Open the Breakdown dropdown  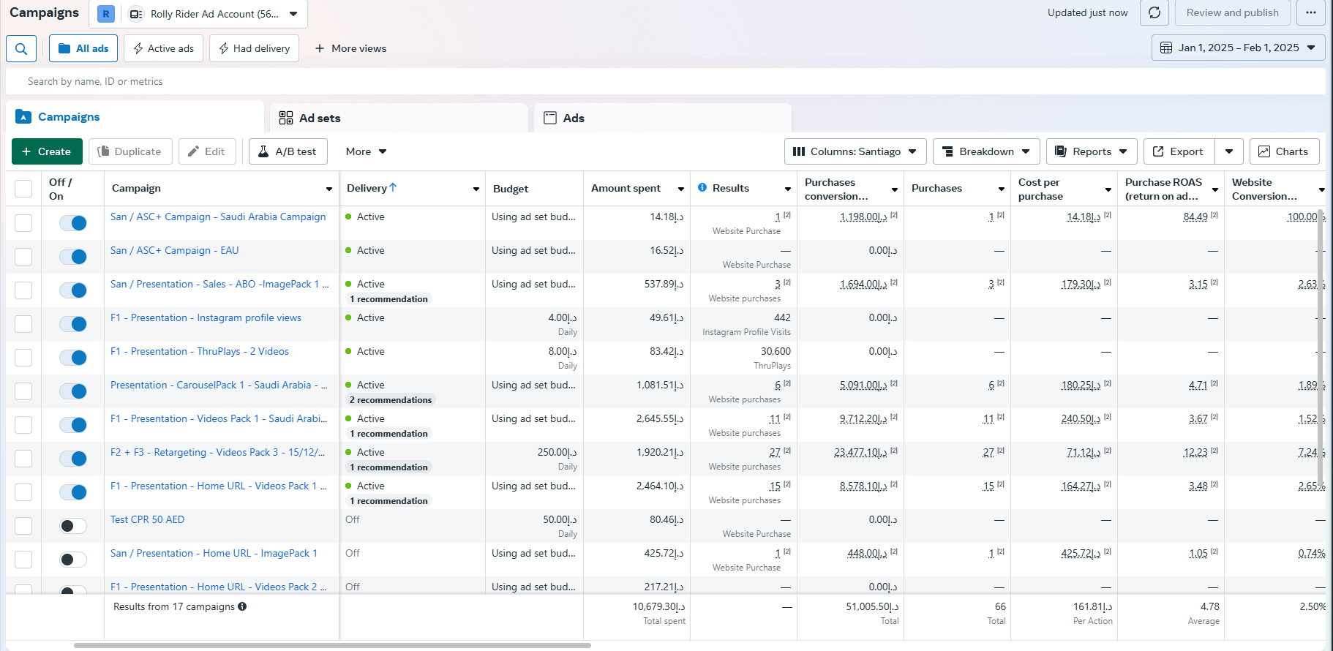tap(986, 151)
